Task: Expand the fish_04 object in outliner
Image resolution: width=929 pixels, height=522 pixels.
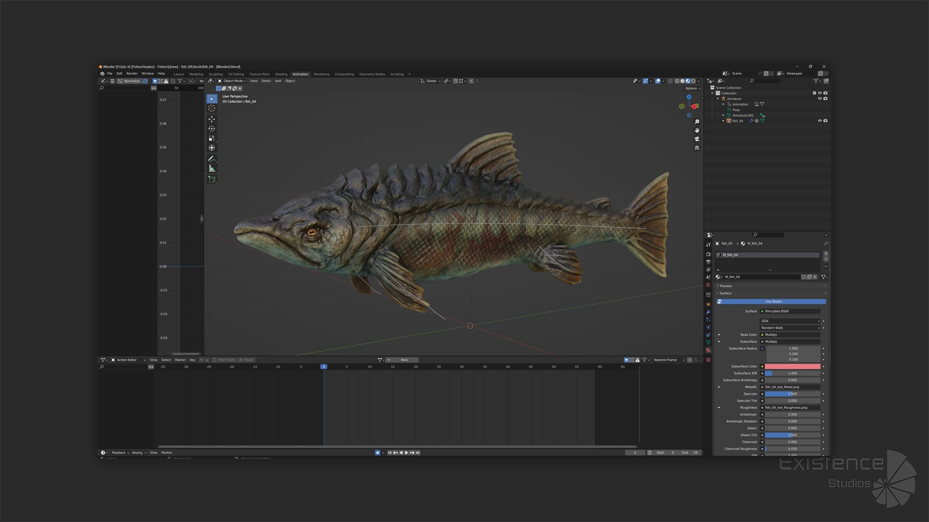Action: point(723,121)
